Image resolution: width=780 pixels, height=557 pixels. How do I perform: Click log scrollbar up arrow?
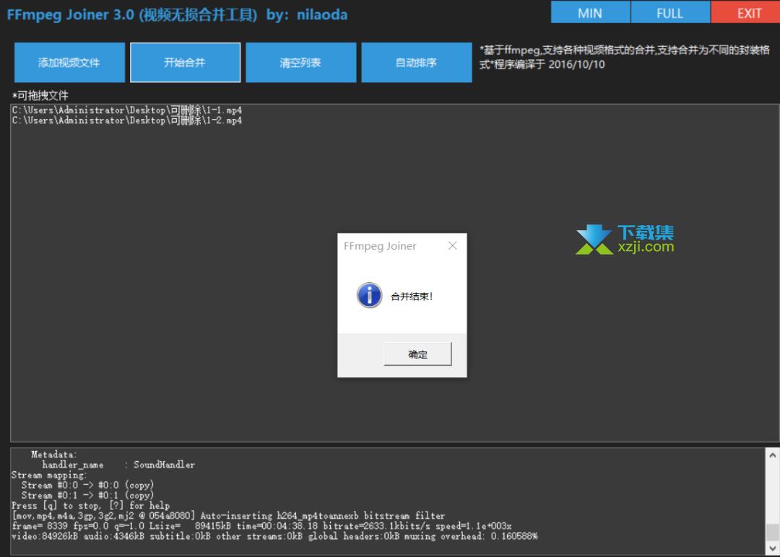pos(773,455)
